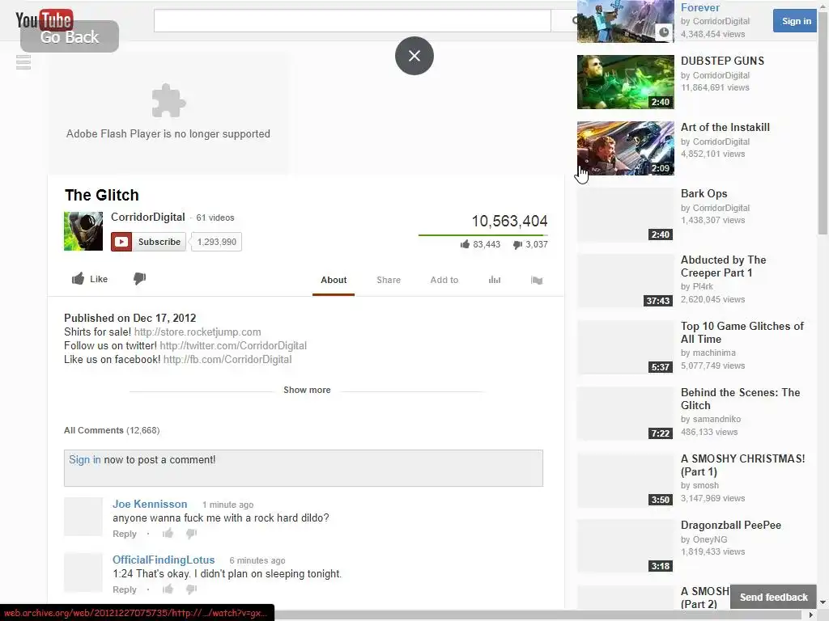Open A SMOSHY CHRISTMAS! (Part 1)

pyautogui.click(x=743, y=465)
